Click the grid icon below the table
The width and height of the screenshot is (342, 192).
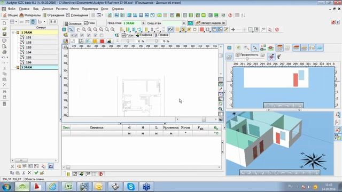click(x=94, y=174)
